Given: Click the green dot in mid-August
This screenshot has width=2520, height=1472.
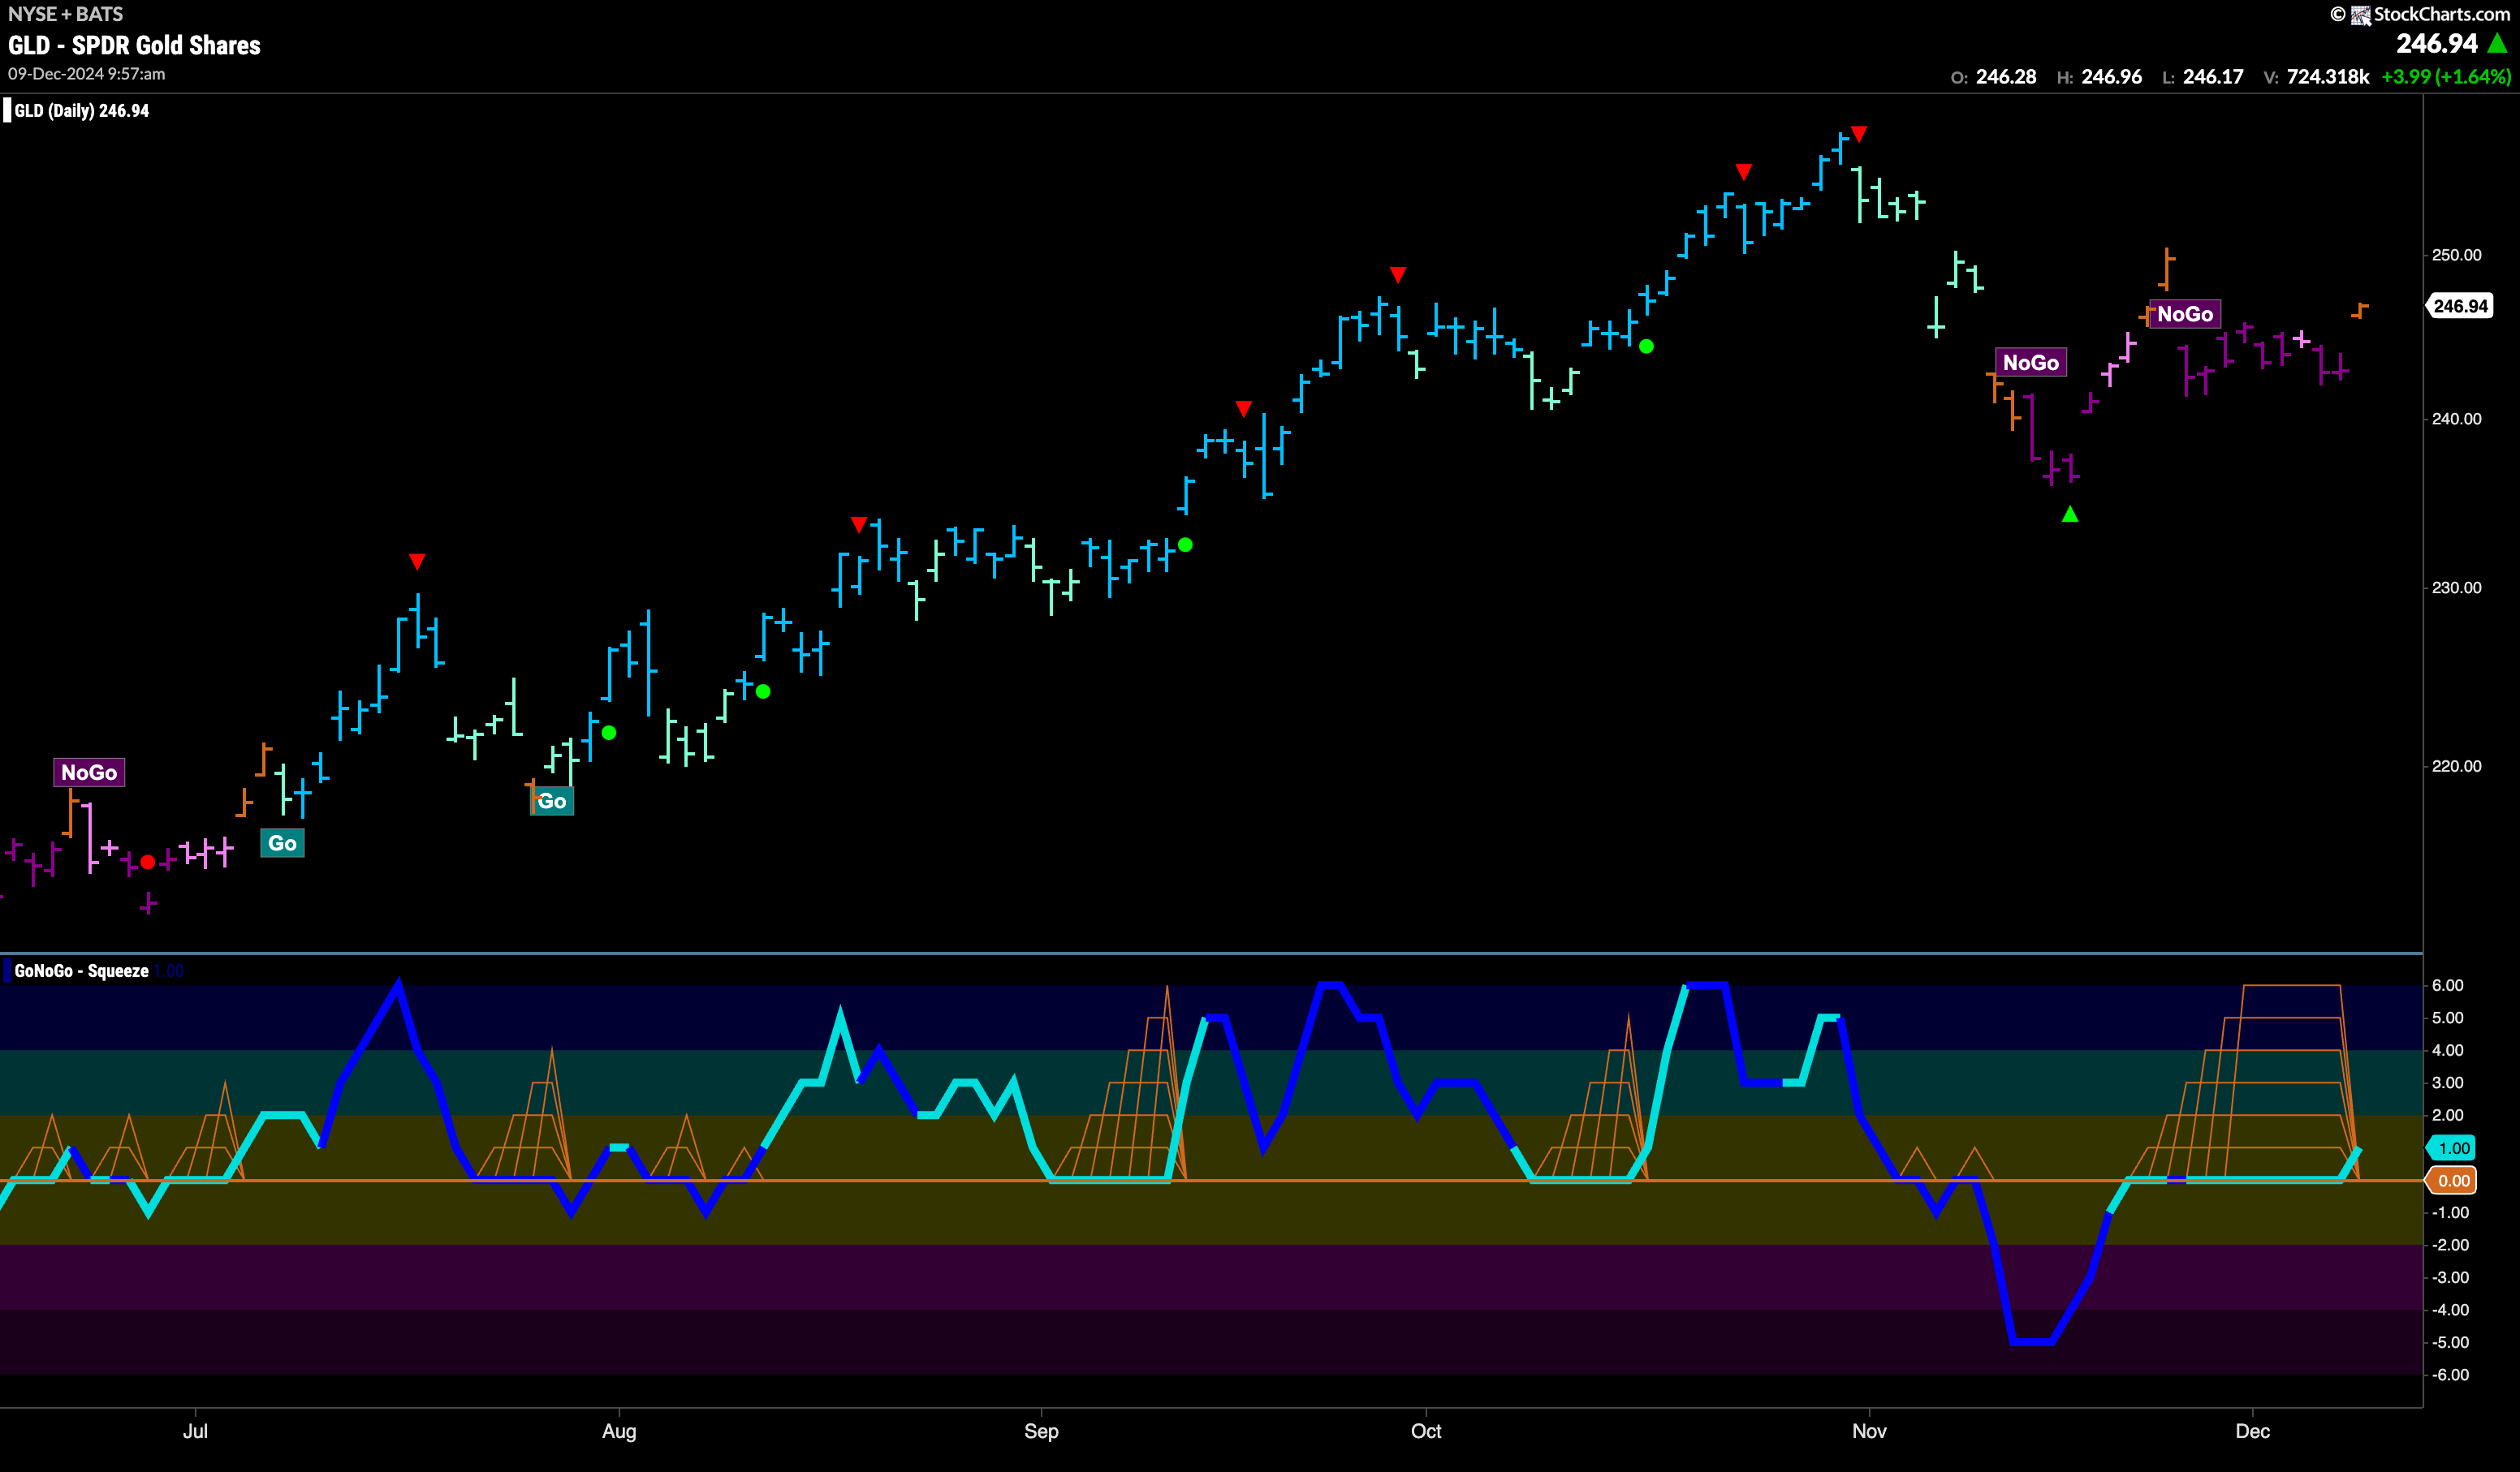Looking at the screenshot, I should coord(763,691).
